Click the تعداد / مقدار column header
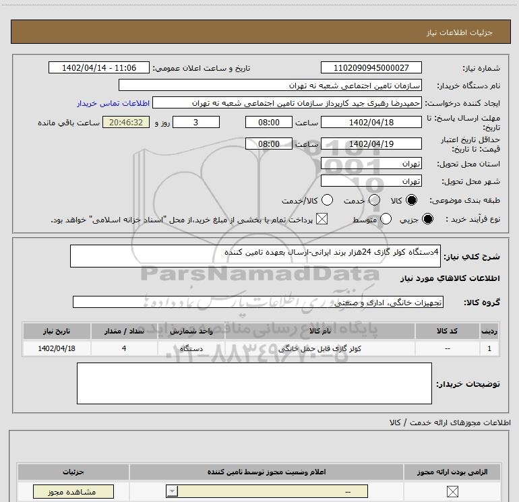 (124, 331)
